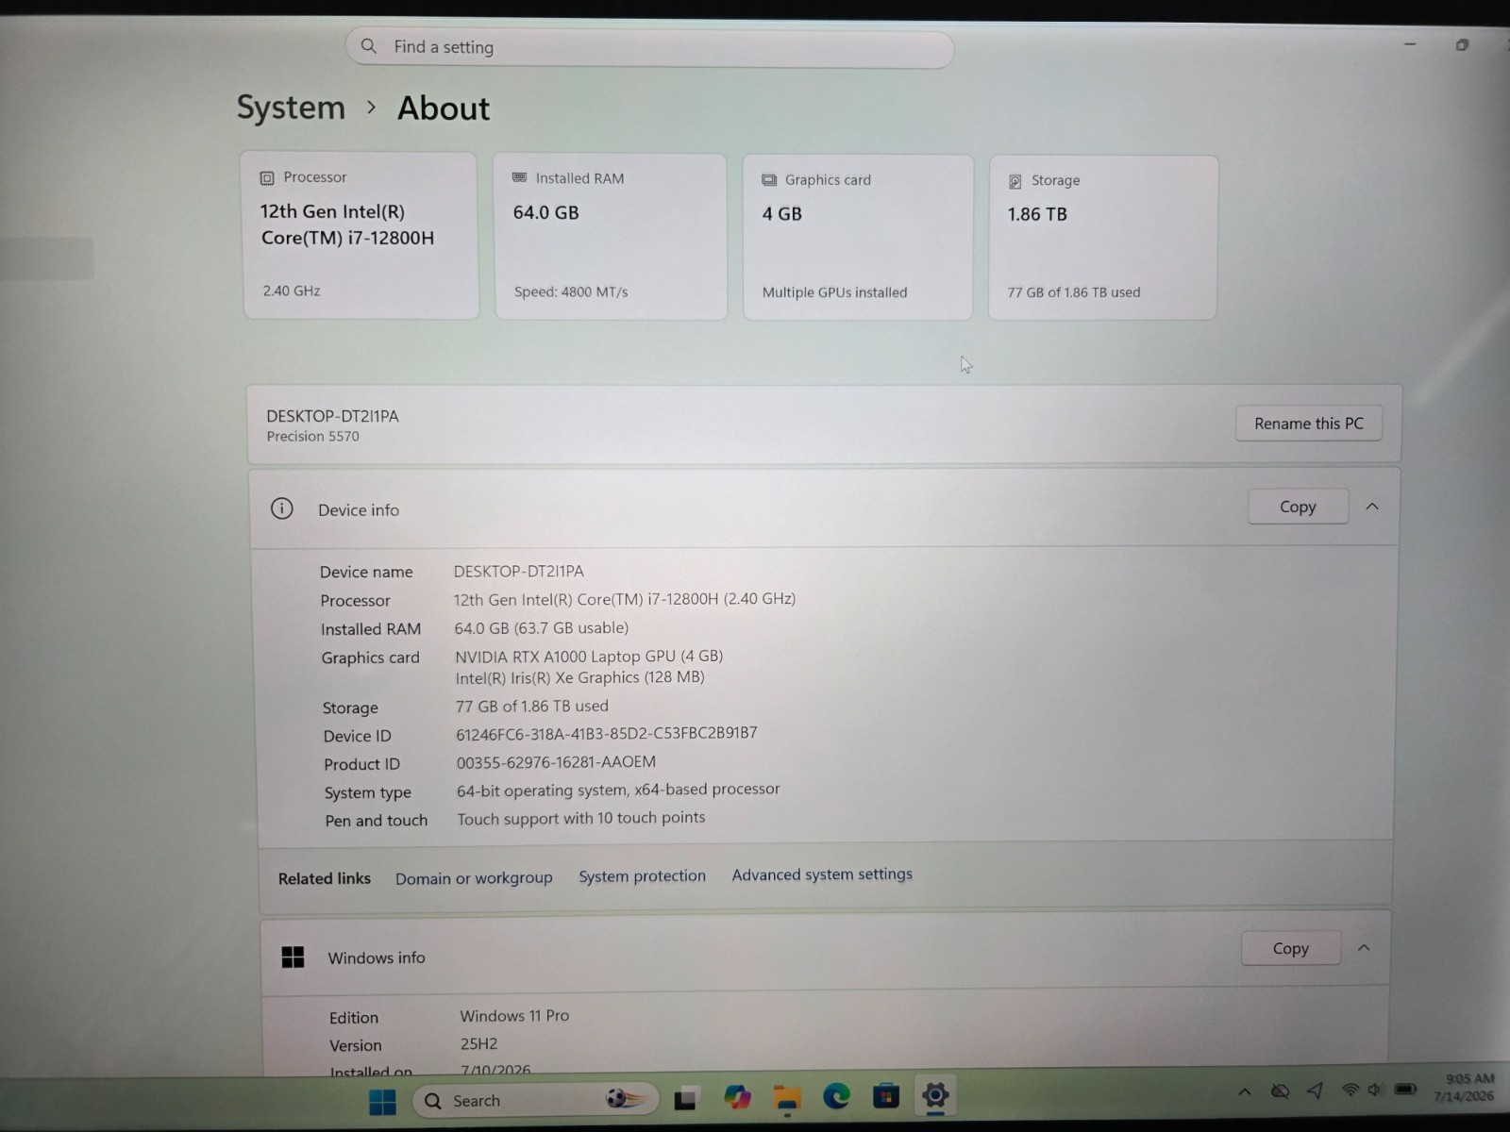The width and height of the screenshot is (1510, 1132).
Task: Select Windows 11 Pro edition value
Action: (x=514, y=1016)
